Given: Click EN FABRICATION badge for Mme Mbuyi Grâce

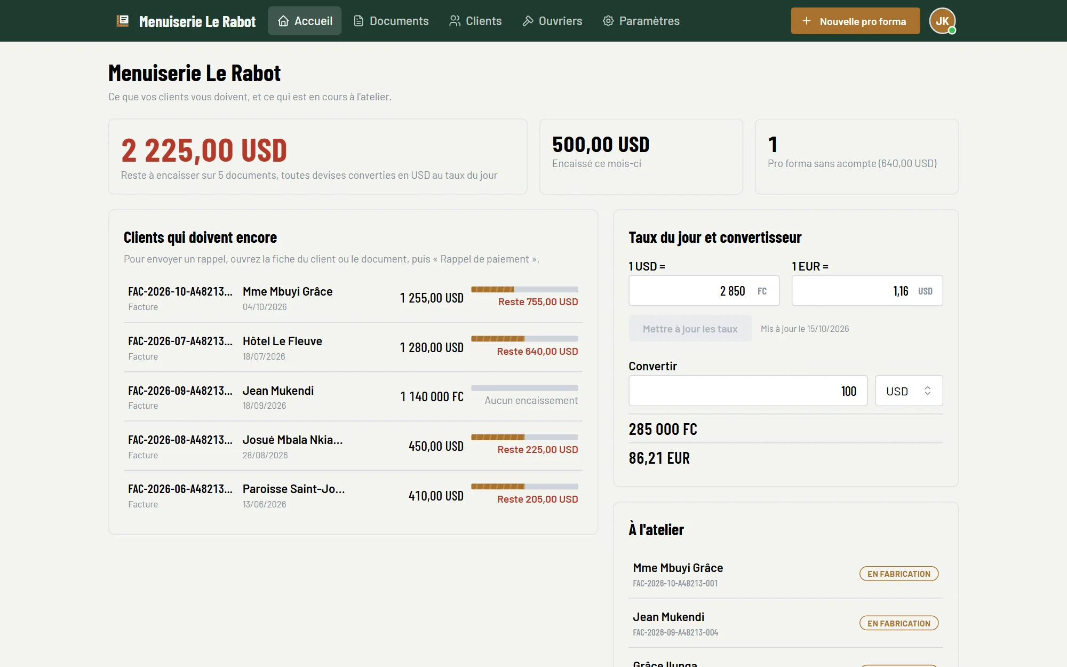Looking at the screenshot, I should 899,574.
